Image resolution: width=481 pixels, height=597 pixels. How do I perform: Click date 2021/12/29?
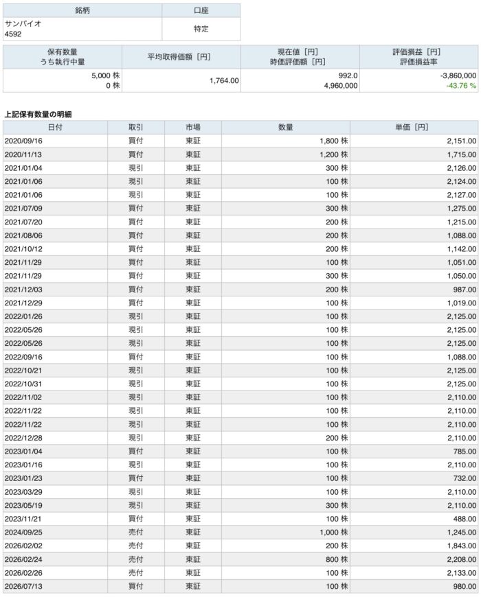(23, 303)
